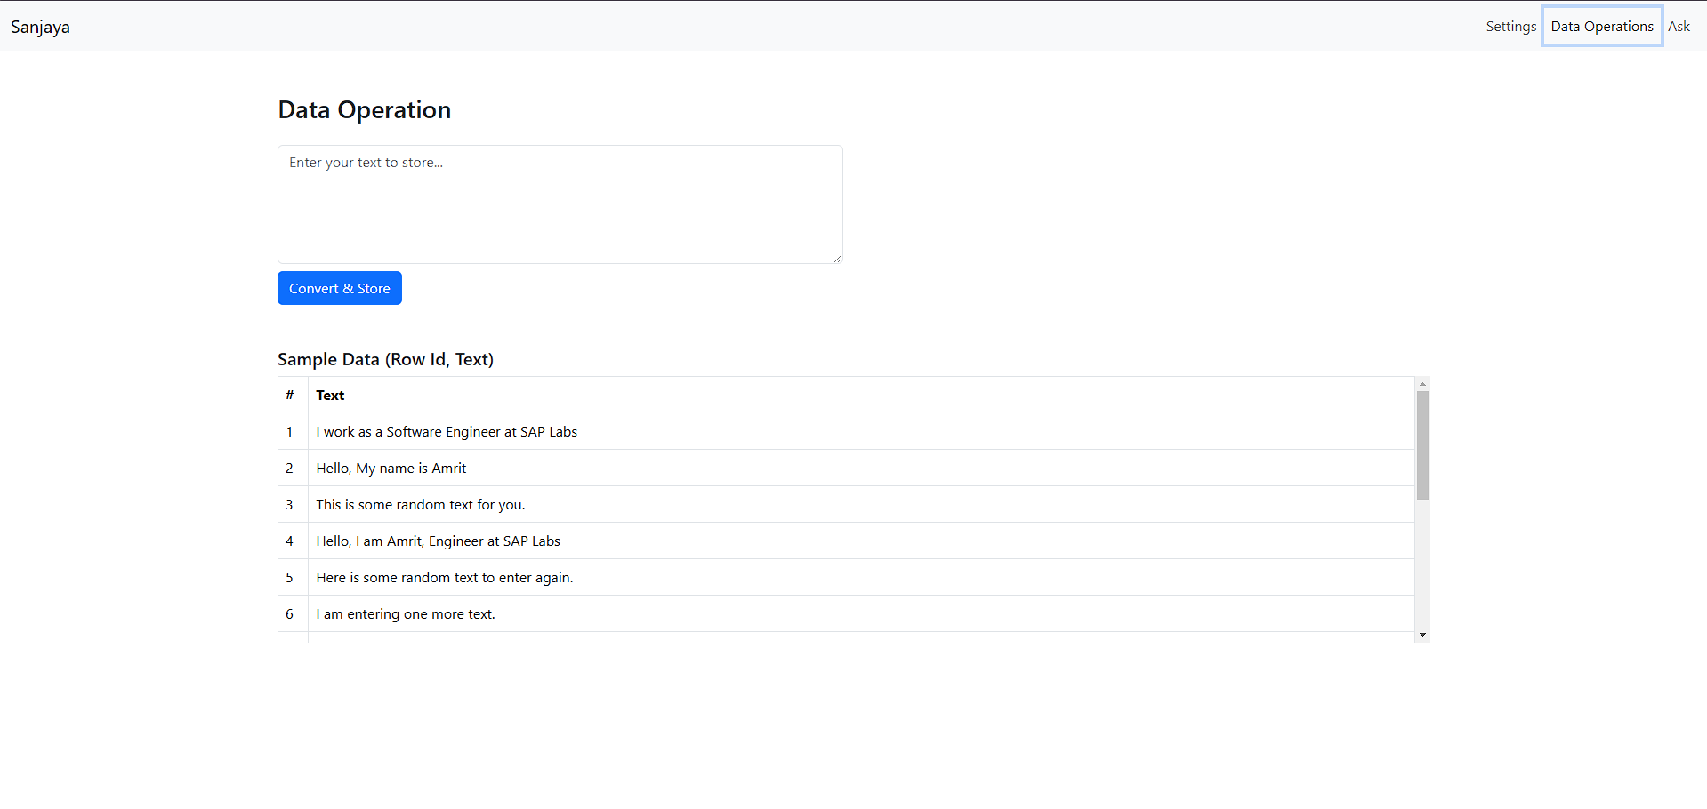
Task: Go to the Ask page
Action: (x=1679, y=27)
